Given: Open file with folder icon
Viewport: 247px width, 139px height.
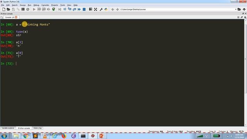Looking at the screenshot, I should click(x=8, y=9).
